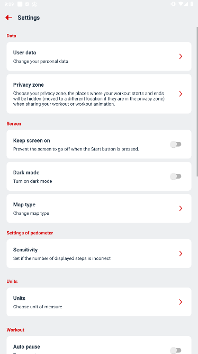Tap the Dark mode title text

26,173
